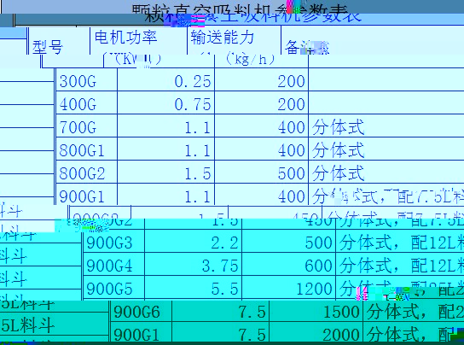Click the 输送能力 column header

234,41
